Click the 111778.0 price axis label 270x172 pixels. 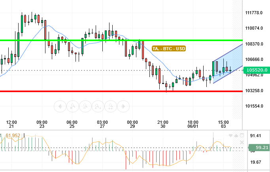[254, 13]
